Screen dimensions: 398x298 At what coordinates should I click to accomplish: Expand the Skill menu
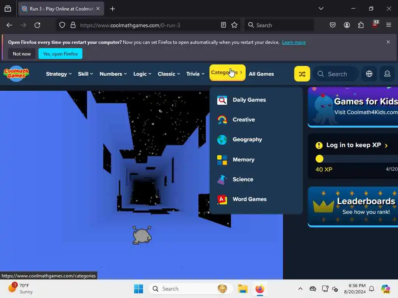85,74
